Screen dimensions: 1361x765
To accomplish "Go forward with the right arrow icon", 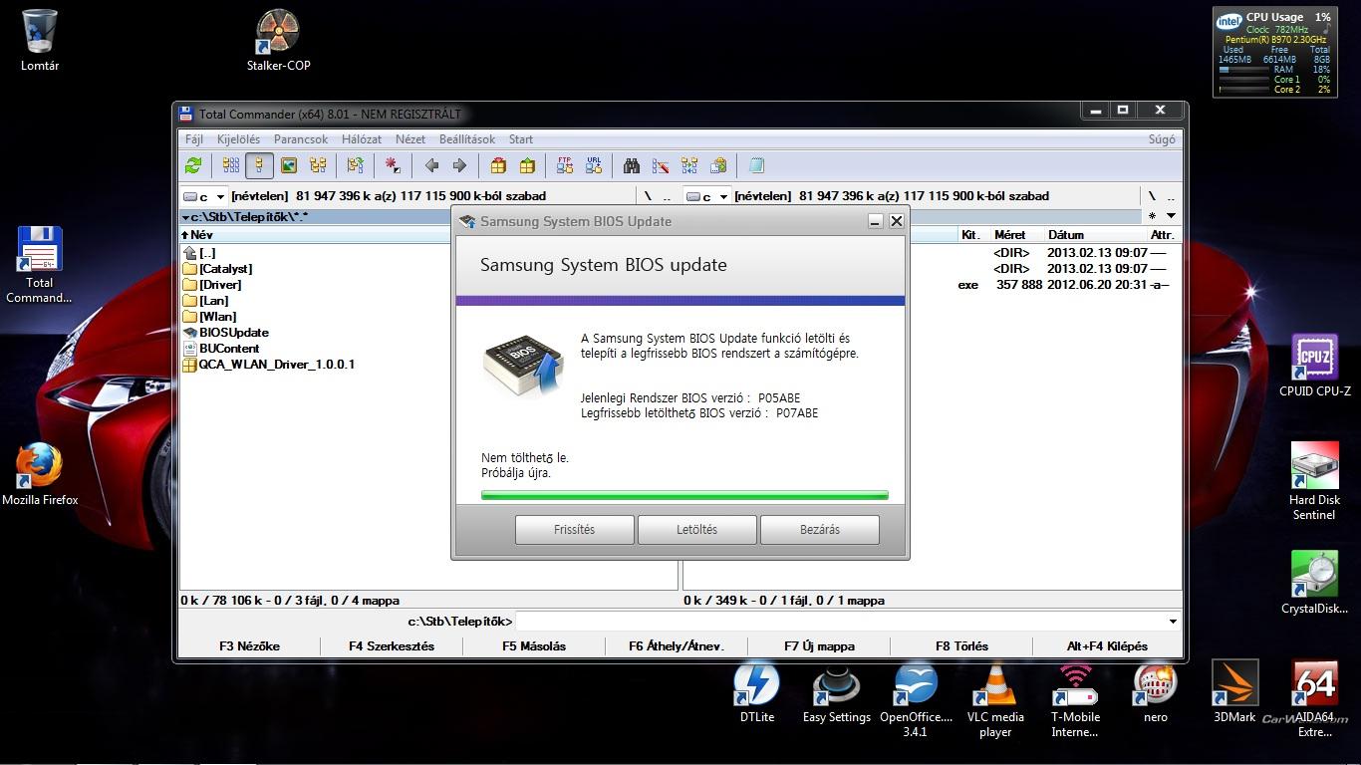I will coord(459,165).
